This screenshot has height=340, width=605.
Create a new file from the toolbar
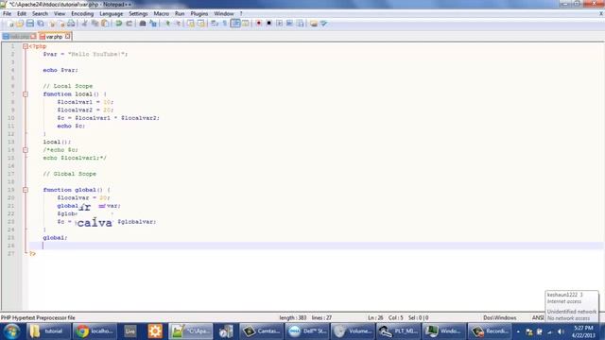(x=10, y=24)
